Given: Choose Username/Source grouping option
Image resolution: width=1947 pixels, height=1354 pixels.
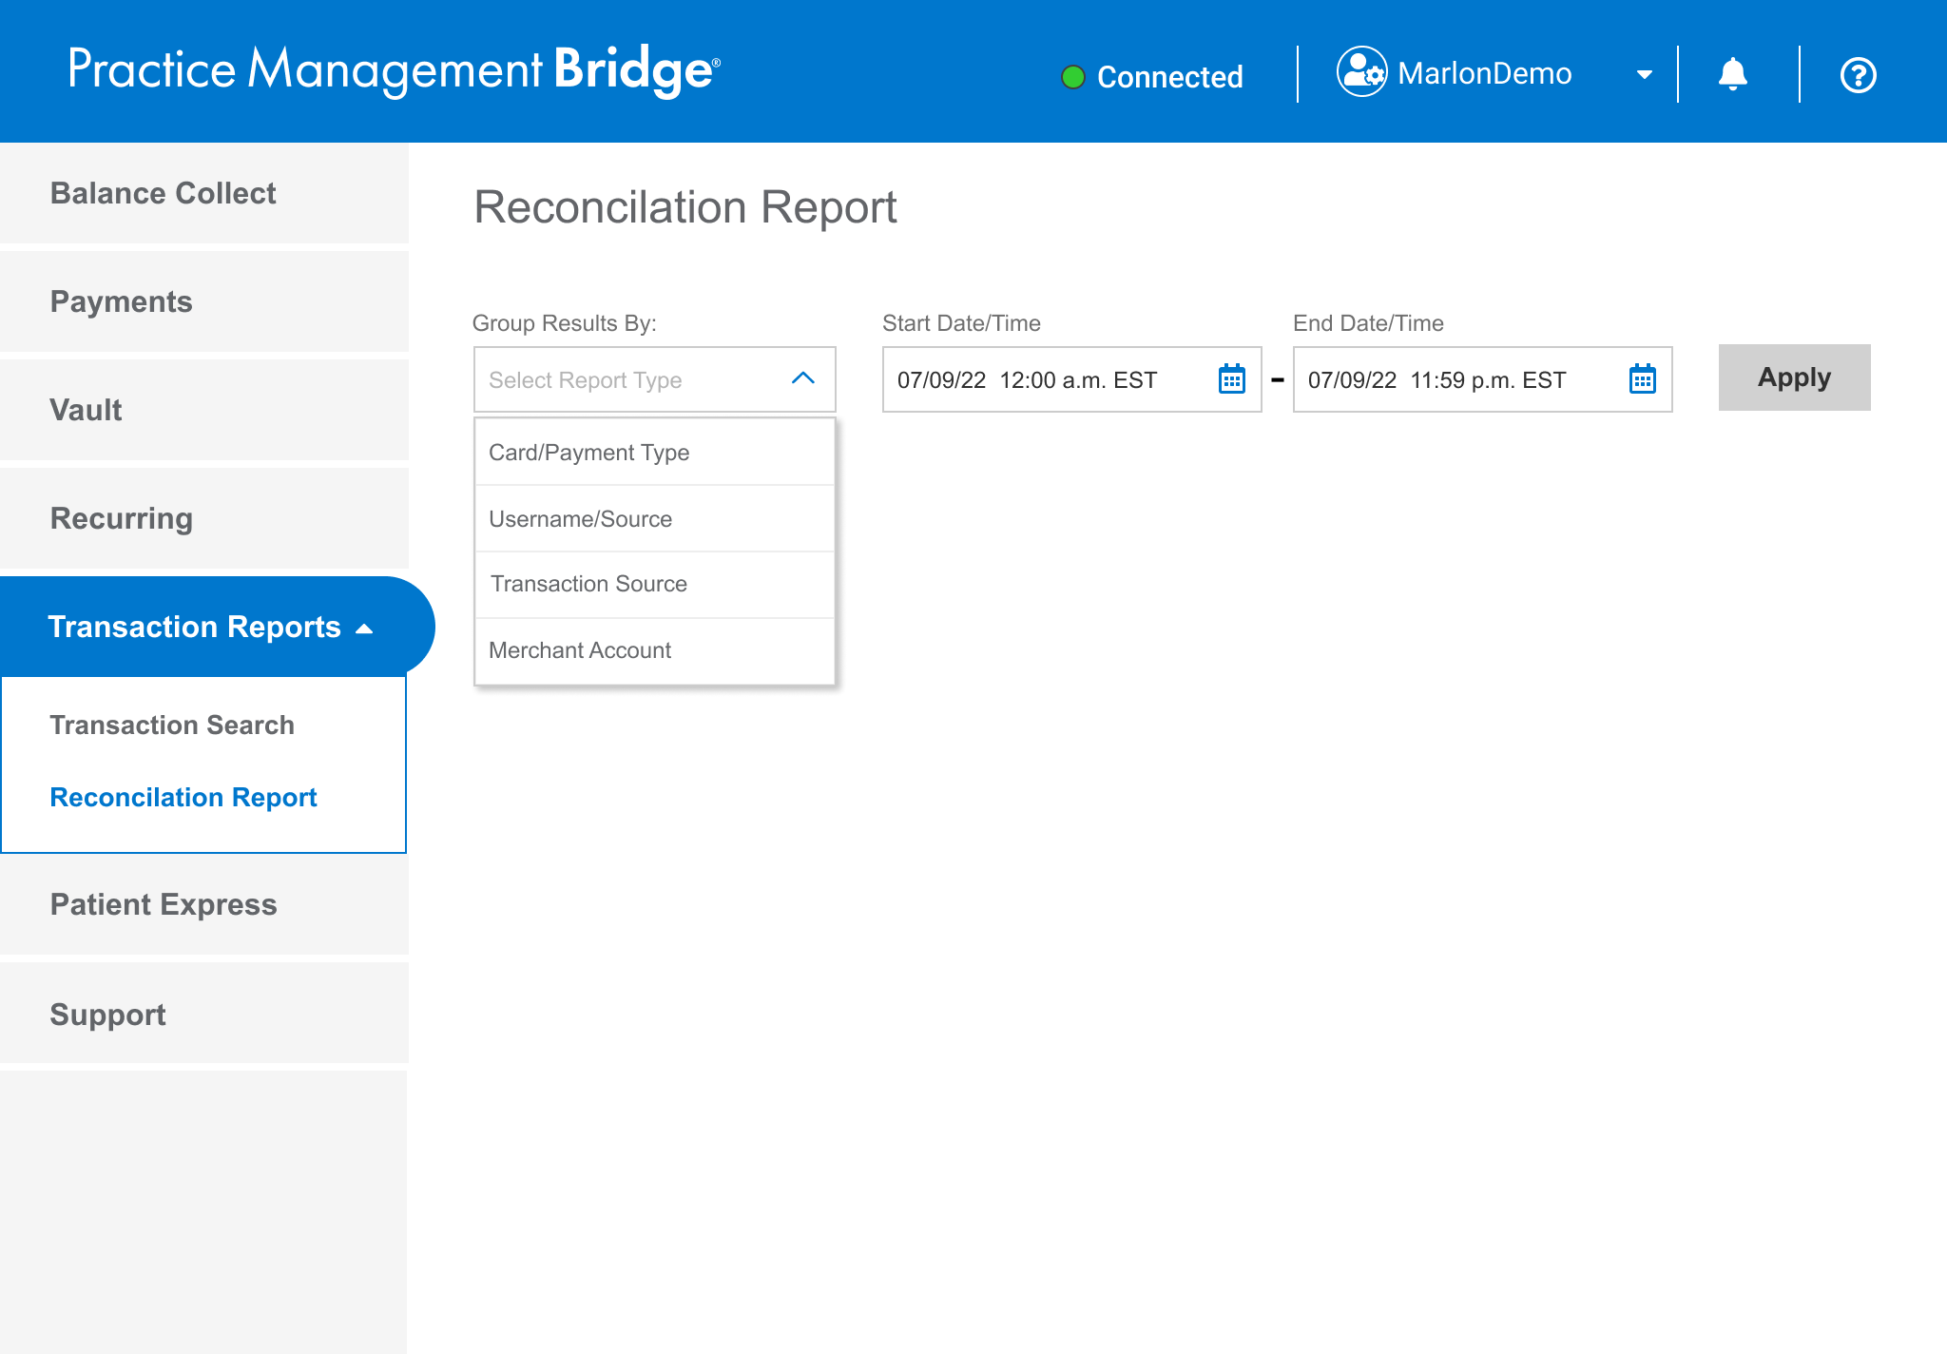Looking at the screenshot, I should (x=580, y=519).
